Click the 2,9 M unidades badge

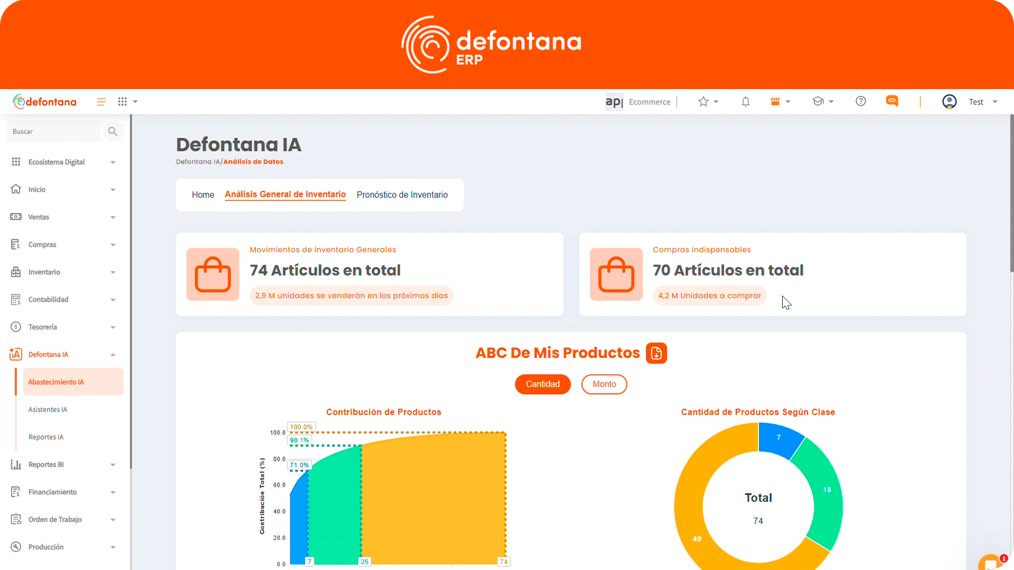coord(351,296)
